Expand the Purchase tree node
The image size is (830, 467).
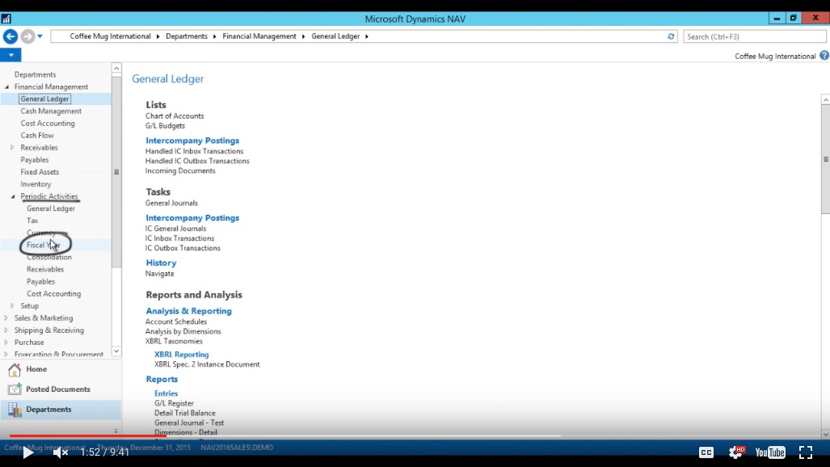[x=6, y=343]
